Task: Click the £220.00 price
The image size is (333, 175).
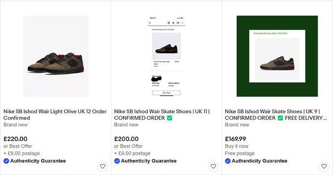Action: click(x=15, y=139)
